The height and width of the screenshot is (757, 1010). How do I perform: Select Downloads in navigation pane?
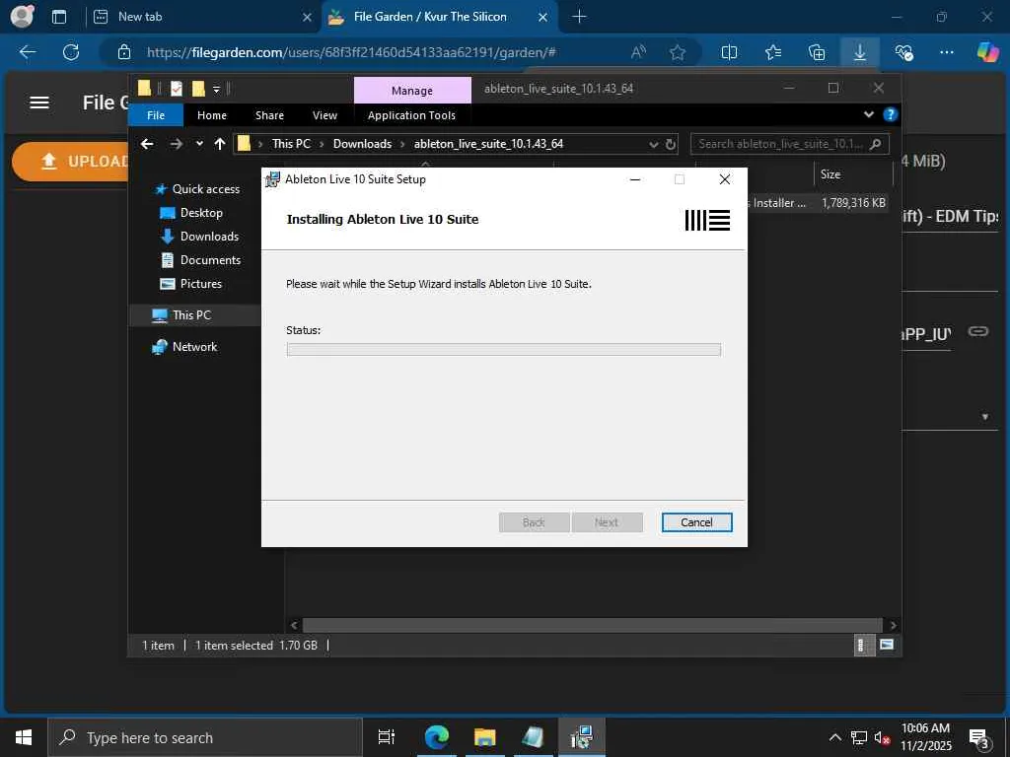[x=209, y=237]
